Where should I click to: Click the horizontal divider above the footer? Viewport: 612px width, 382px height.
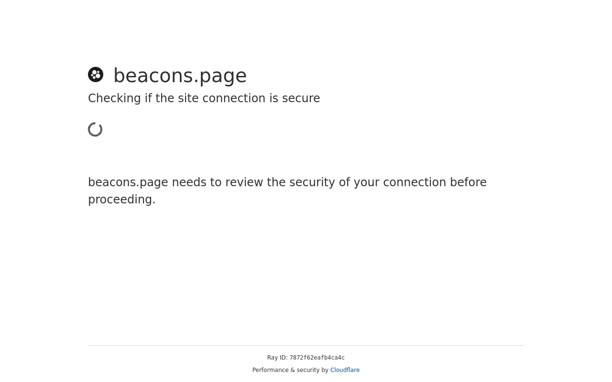[306, 345]
